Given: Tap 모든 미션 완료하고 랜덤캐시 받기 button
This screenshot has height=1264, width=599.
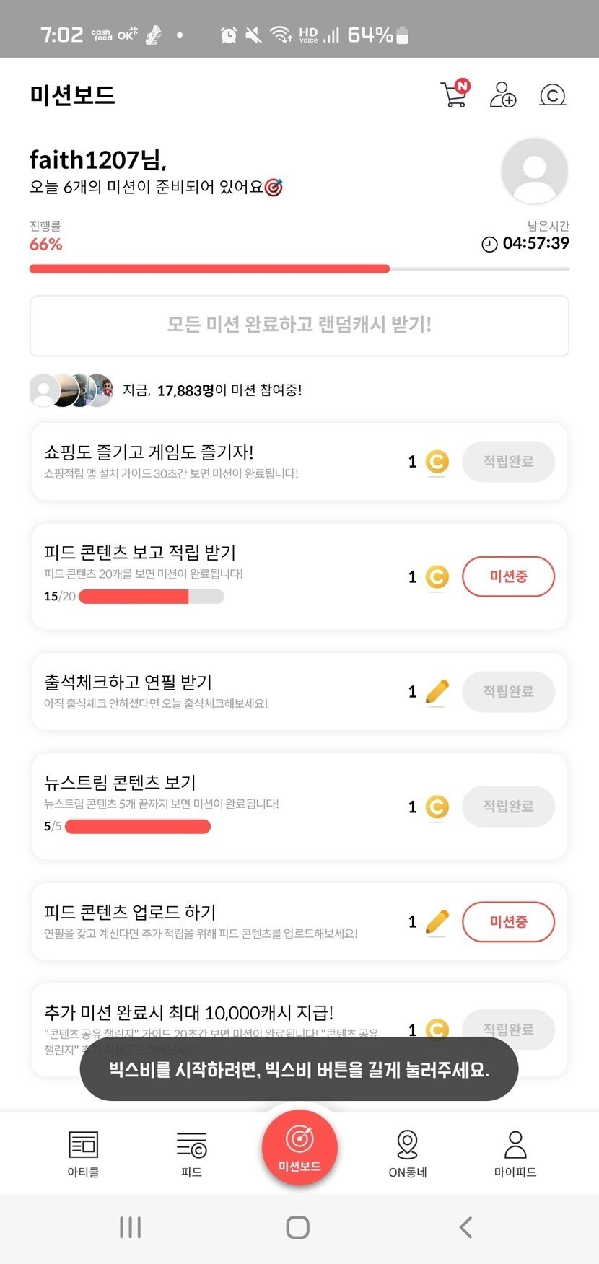Looking at the screenshot, I should tap(299, 325).
